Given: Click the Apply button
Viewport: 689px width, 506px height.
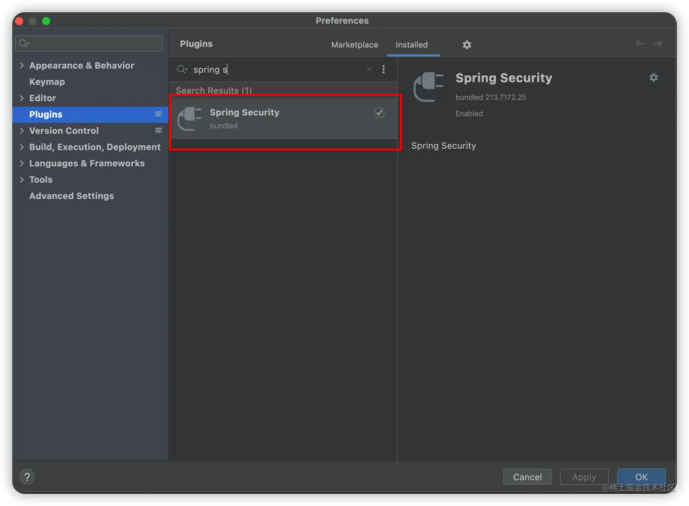Looking at the screenshot, I should click(x=584, y=477).
